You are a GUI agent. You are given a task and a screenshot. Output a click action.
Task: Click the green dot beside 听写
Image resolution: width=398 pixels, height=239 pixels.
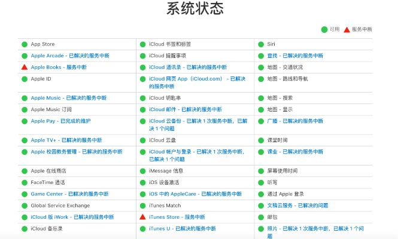pyautogui.click(x=261, y=182)
